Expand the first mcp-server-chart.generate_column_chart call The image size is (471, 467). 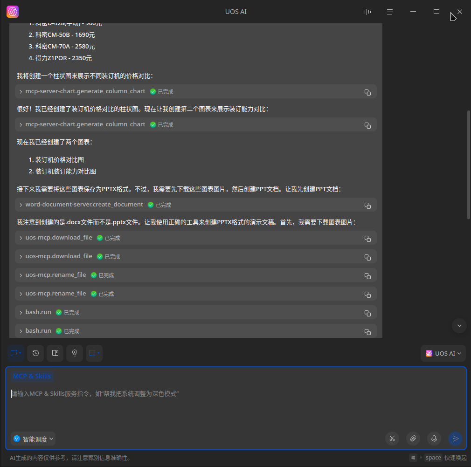[x=21, y=91]
